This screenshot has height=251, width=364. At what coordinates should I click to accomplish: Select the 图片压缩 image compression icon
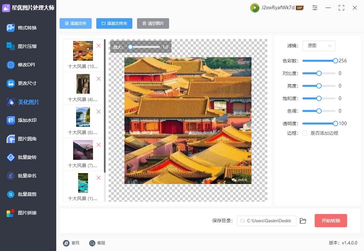tap(11, 46)
